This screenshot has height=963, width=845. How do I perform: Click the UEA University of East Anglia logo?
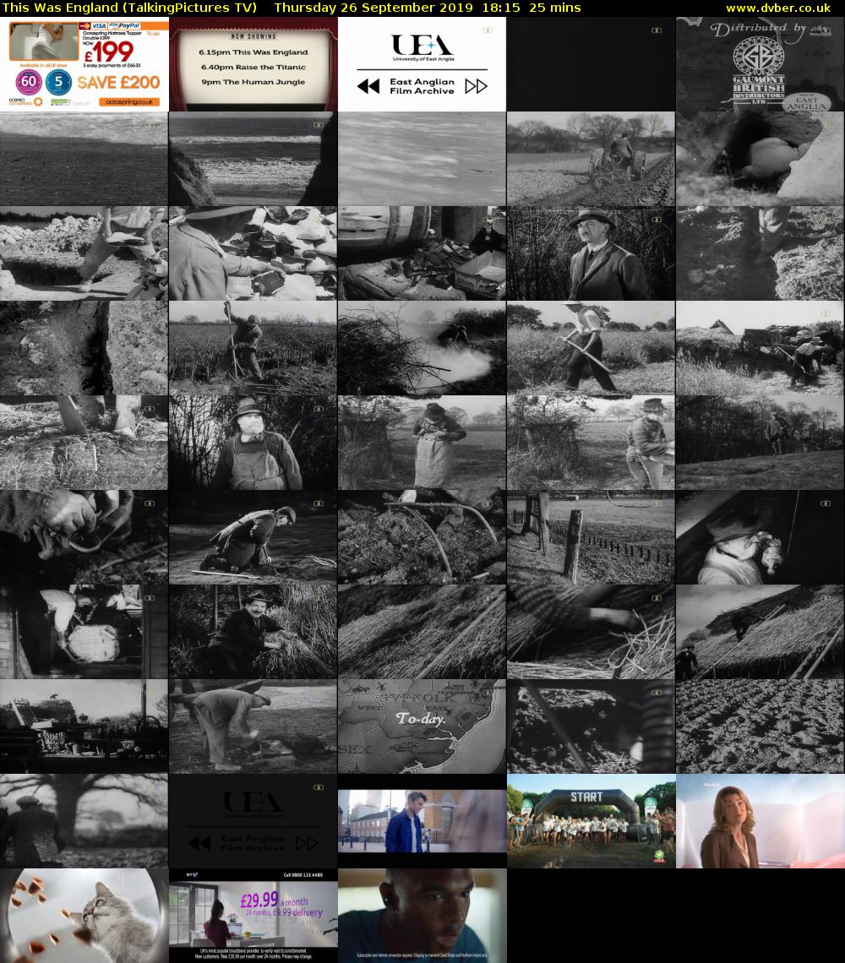pos(422,48)
